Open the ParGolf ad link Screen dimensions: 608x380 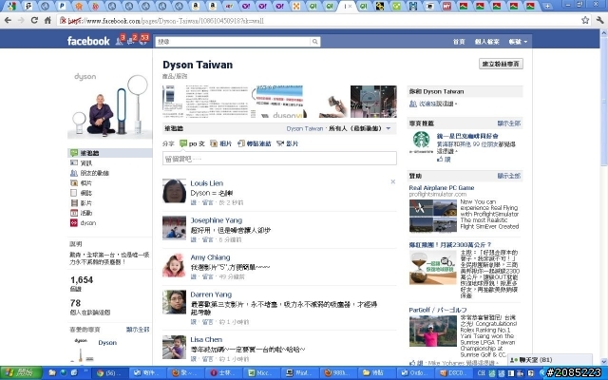click(x=438, y=310)
